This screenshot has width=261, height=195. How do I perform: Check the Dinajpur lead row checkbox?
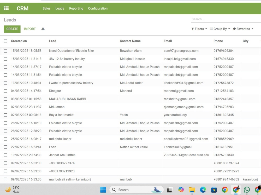5,91
